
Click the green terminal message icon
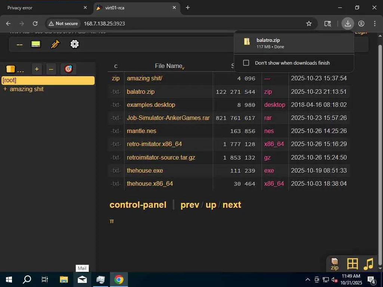coord(36,44)
